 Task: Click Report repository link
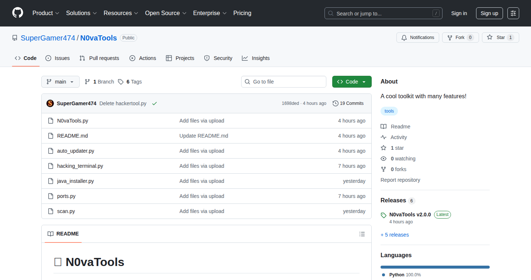400,180
